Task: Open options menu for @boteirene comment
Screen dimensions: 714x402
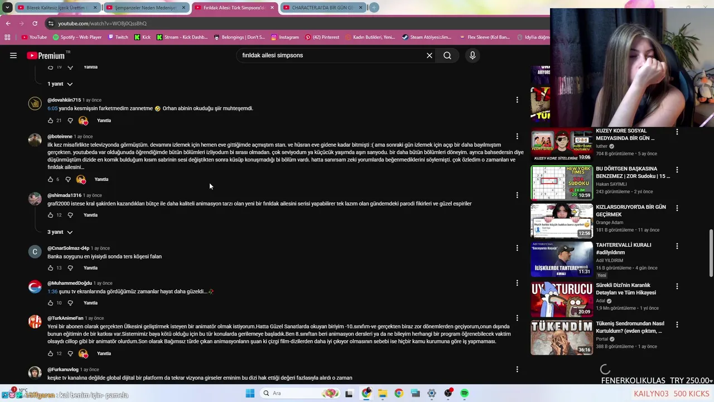Action: [x=517, y=136]
